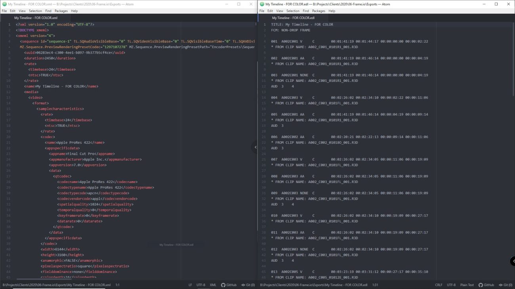Screen dimensions: 515x289
Task: Click the '<codectypecode>apcn</codectypecode>' line
Action: (x=93, y=193)
